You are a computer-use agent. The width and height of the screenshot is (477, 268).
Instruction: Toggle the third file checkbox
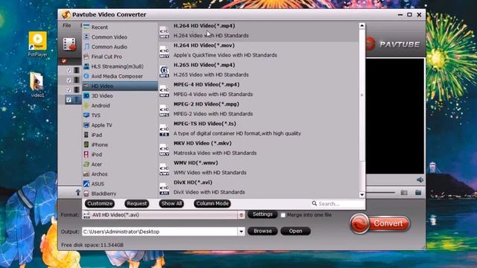click(x=69, y=90)
